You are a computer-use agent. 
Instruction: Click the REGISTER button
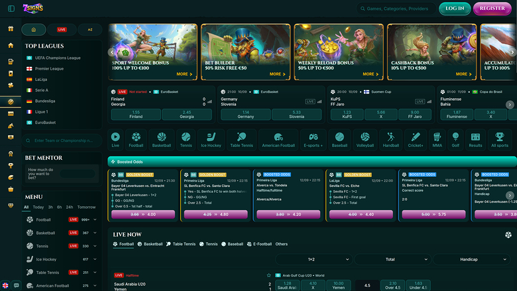tap(492, 9)
